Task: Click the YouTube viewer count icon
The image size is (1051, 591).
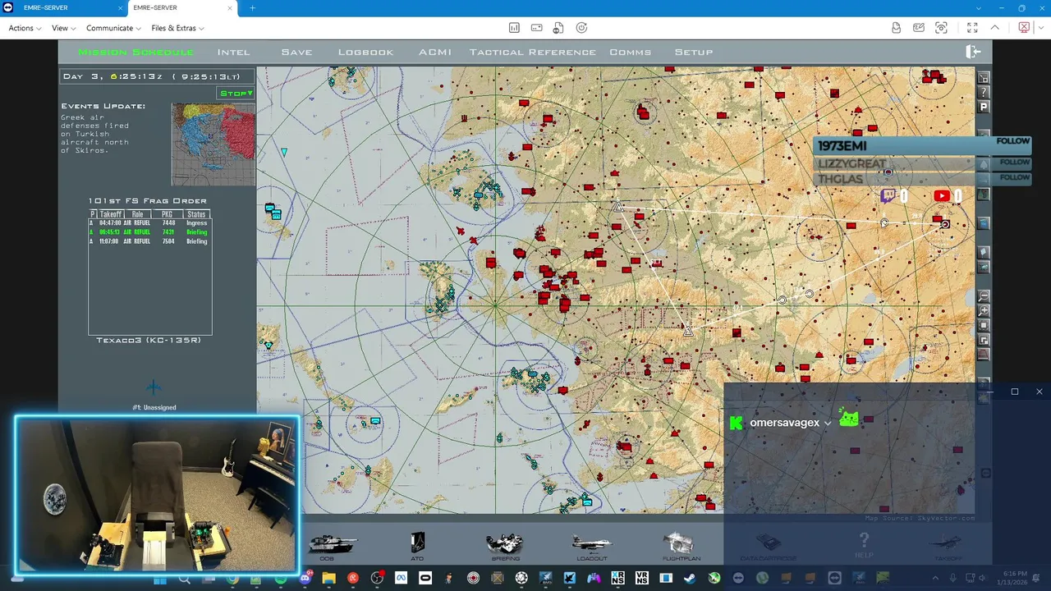Action: (x=941, y=195)
